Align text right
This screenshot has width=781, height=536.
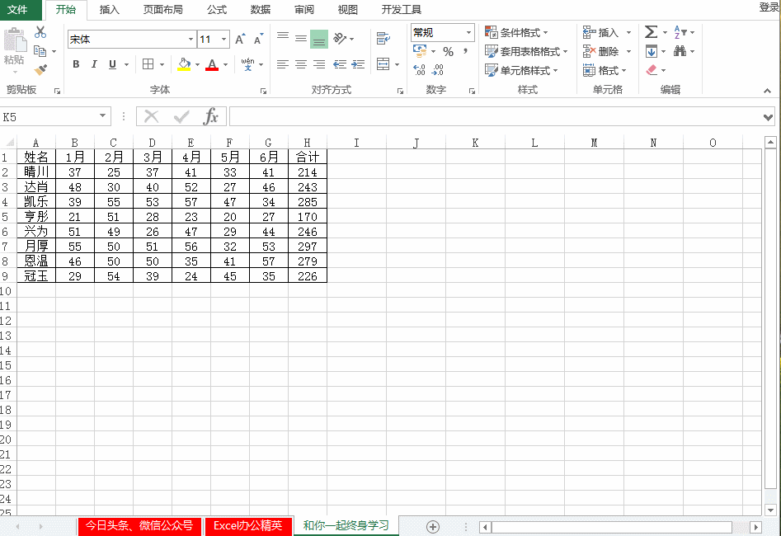pos(319,64)
